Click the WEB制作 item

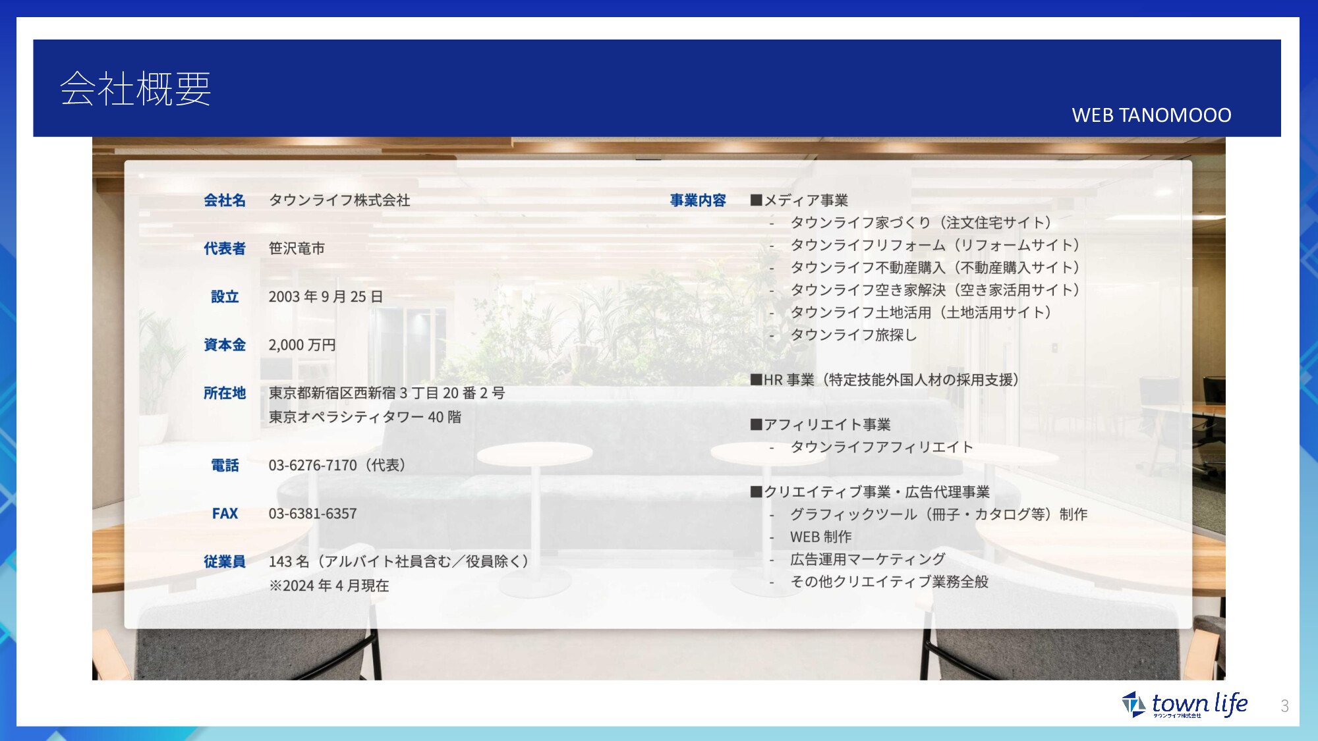821,537
